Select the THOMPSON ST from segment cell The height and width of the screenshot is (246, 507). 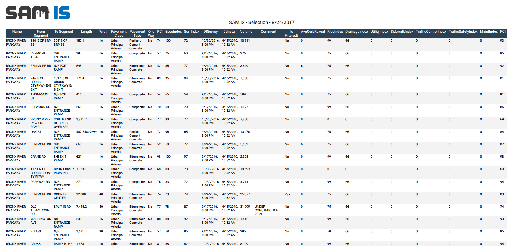click(x=39, y=96)
